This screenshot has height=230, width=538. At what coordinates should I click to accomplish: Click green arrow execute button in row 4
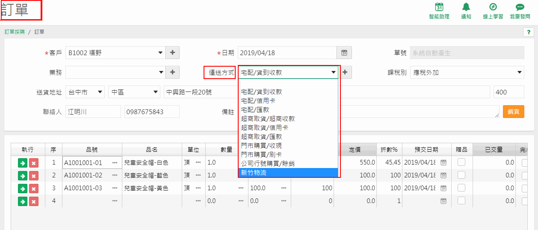[22, 201]
